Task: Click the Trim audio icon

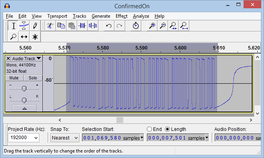Action: (82, 26)
